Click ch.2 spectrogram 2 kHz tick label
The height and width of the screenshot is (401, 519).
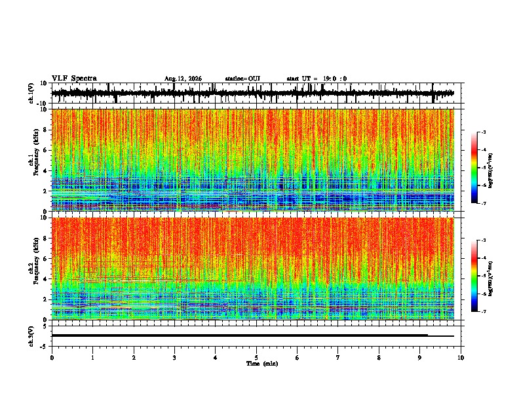(x=46, y=299)
